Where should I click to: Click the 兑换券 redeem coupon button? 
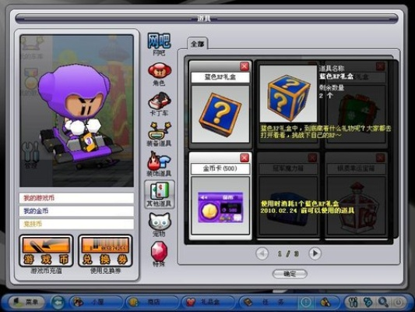coord(105,250)
